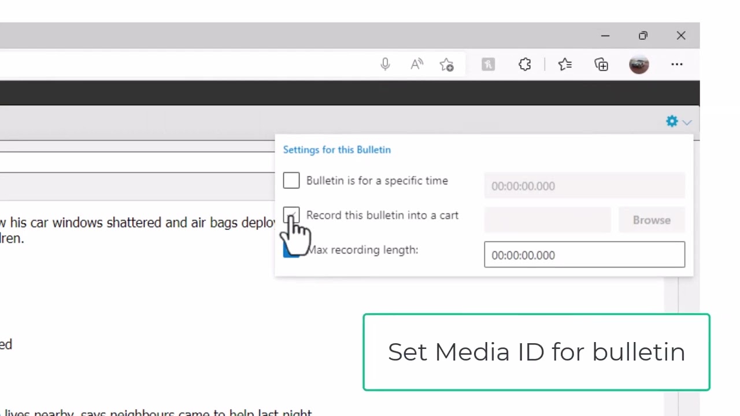Screen dimensions: 740x416
Task: Click the blue bulletin settings gear icon
Action: [672, 121]
